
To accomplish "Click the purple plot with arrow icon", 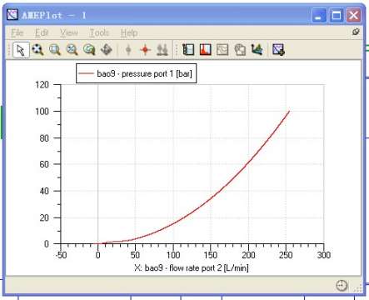I will [278, 50].
